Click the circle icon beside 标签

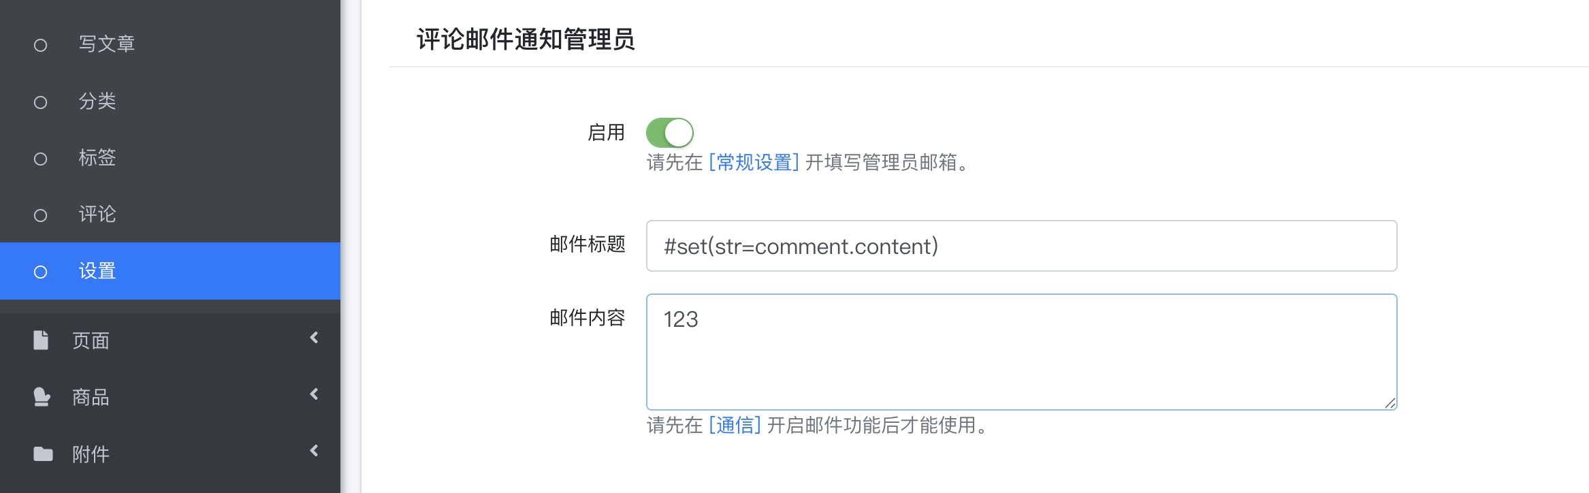[x=41, y=159]
